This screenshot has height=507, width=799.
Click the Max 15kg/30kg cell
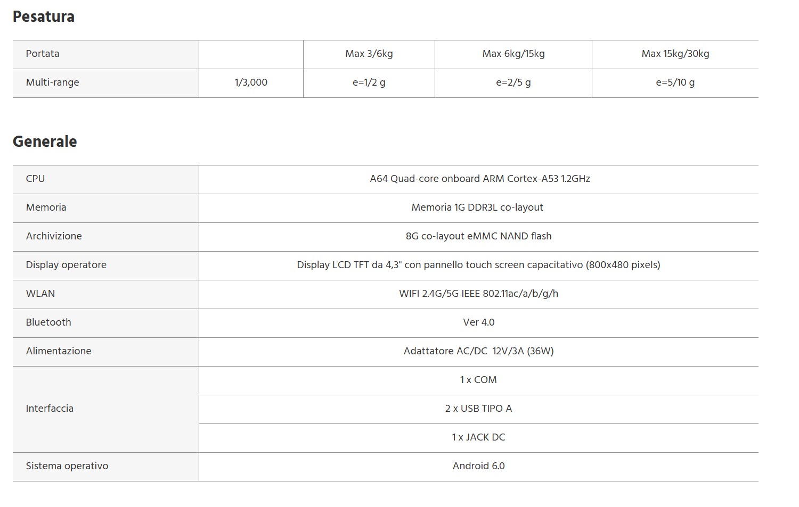click(675, 54)
